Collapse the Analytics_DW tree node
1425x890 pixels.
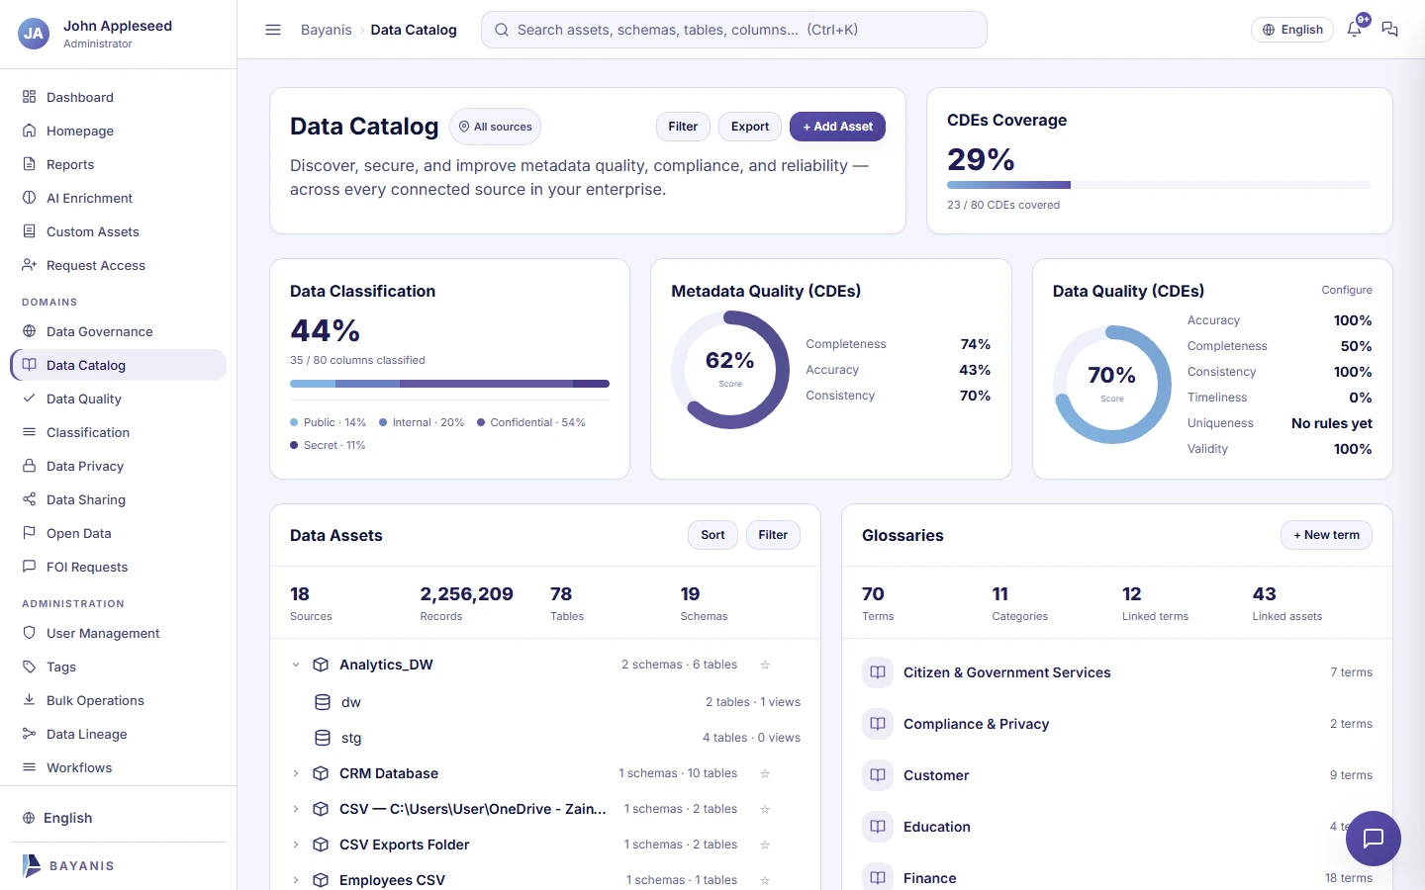(296, 665)
